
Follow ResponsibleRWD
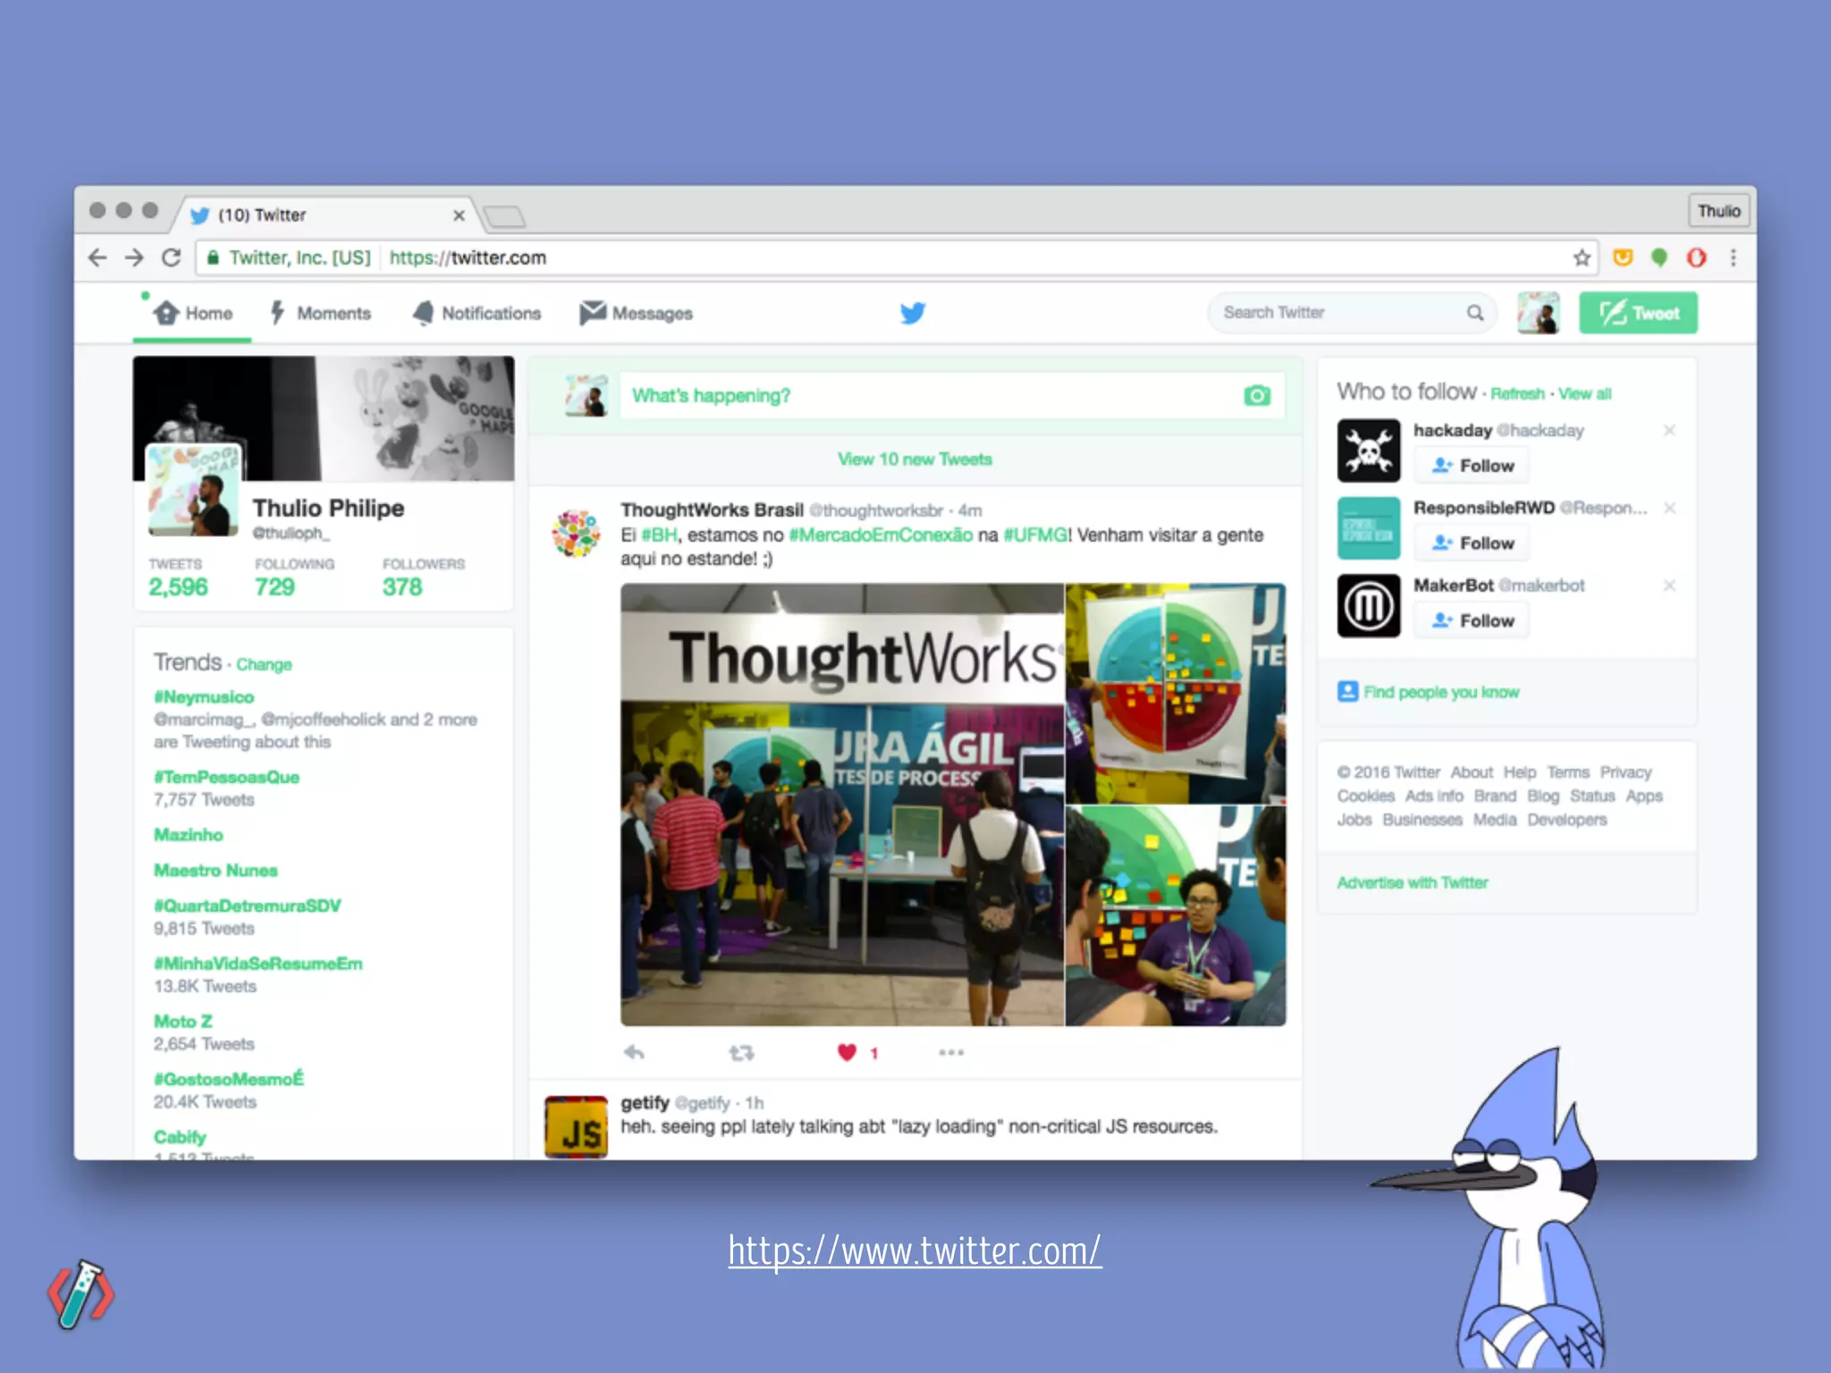(x=1472, y=543)
